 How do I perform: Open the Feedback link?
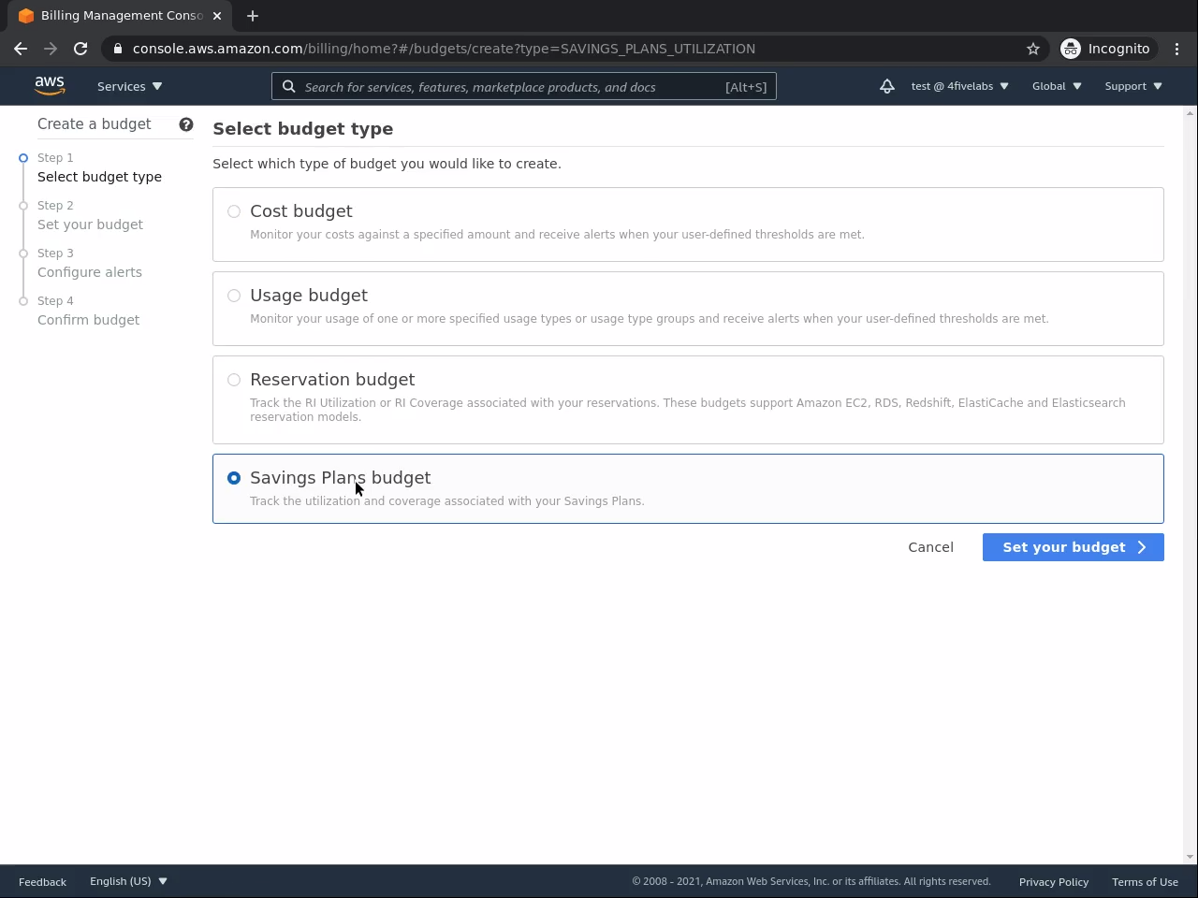tap(42, 882)
